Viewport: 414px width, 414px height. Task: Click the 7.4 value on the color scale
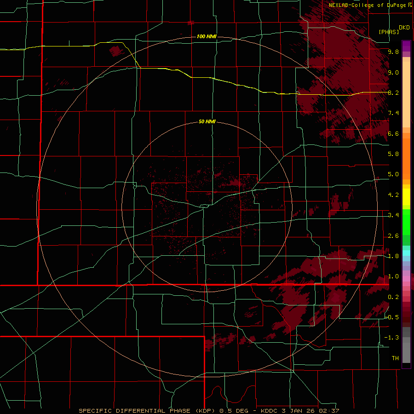pyautogui.click(x=393, y=113)
